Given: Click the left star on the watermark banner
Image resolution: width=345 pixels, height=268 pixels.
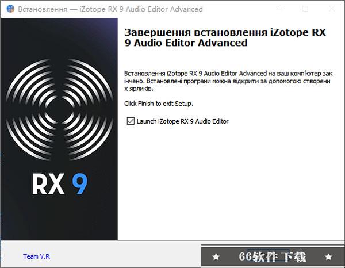Looking at the screenshot, I should point(216,256).
